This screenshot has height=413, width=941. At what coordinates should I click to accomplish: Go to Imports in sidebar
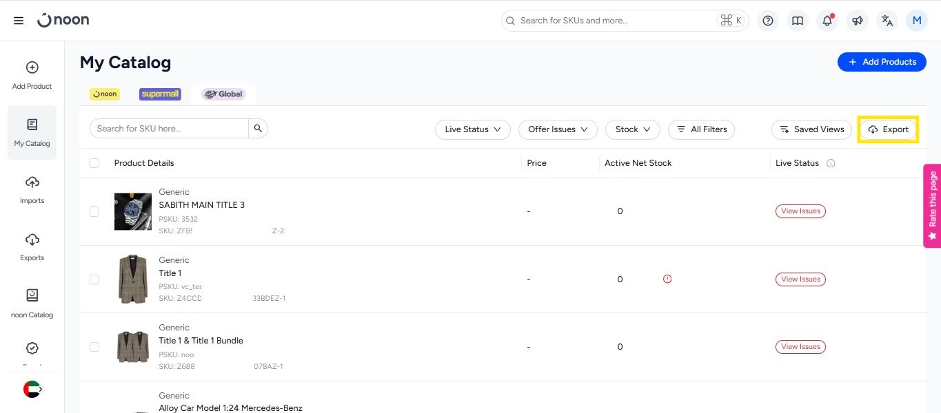click(32, 189)
